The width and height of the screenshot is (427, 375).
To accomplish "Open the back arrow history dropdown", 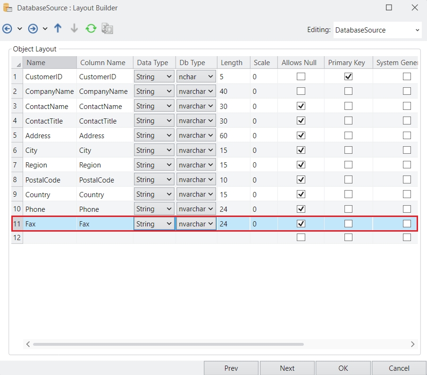I will tap(20, 29).
